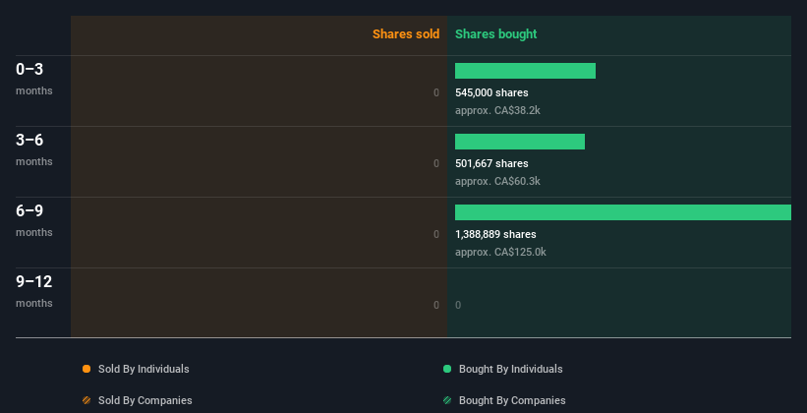
Task: Click the 6–9 months row label
Action: coord(34,220)
